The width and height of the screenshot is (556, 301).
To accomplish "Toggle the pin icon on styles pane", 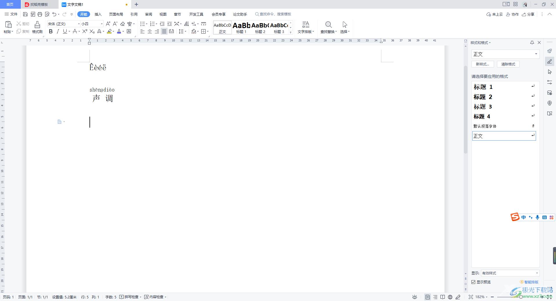I will [x=532, y=43].
